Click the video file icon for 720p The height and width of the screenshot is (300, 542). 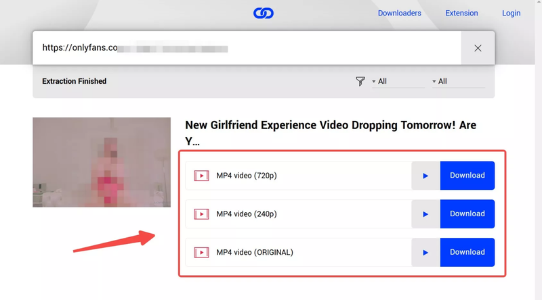coord(201,176)
